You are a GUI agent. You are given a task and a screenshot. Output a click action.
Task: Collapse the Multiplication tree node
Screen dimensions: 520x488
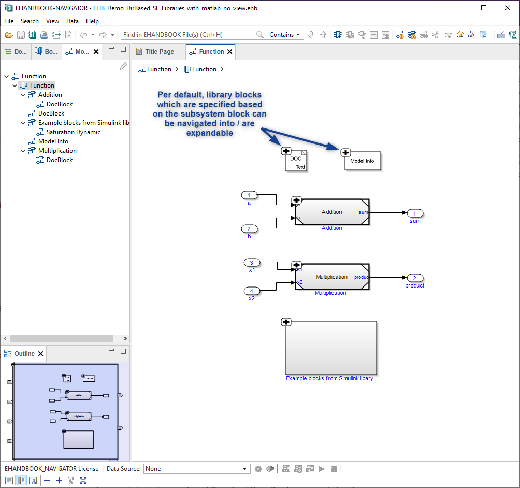(22, 150)
